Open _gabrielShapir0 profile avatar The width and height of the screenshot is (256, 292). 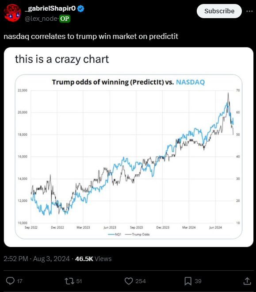(12, 13)
